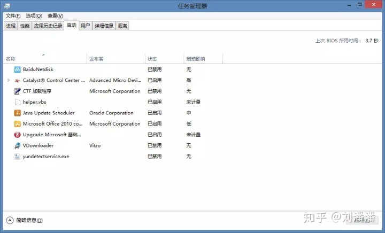Click the Java Update Scheduler icon
This screenshot has height=233, width=385.
coord(18,113)
